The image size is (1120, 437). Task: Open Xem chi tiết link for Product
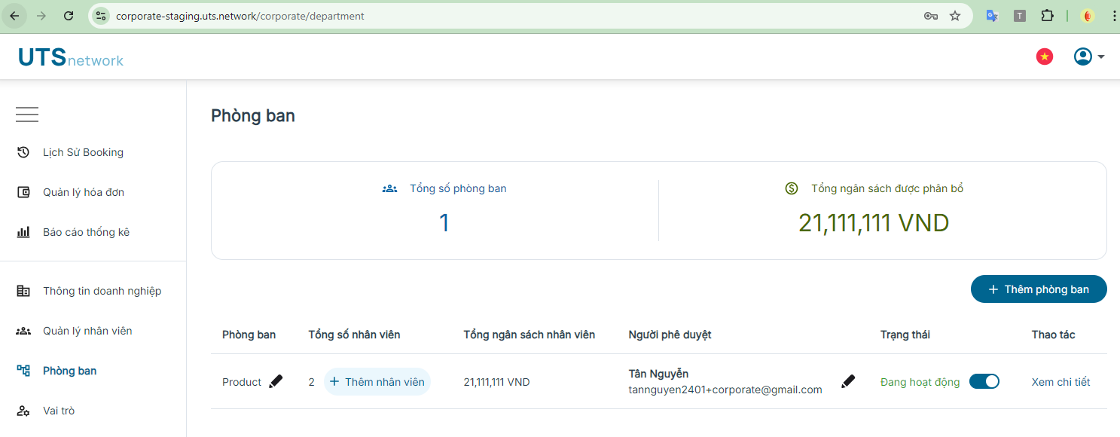[1060, 382]
